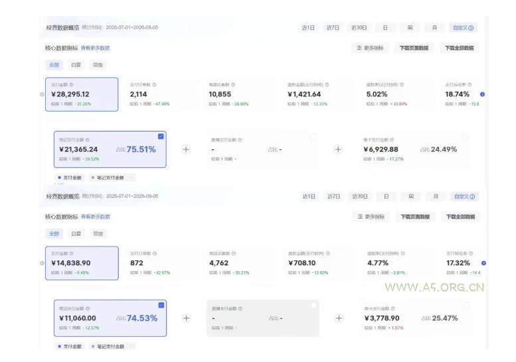Open 查看更多数据 link in lower panel
The image size is (516, 362).
[96, 217]
